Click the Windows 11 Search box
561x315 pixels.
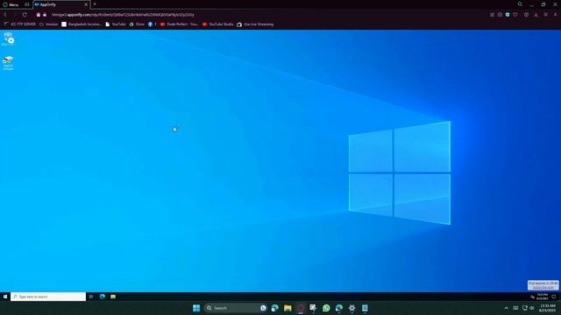pos(236,308)
